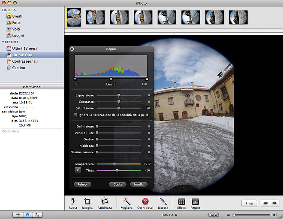Apply Migliora magic wand enhancement

pyautogui.click(x=126, y=203)
